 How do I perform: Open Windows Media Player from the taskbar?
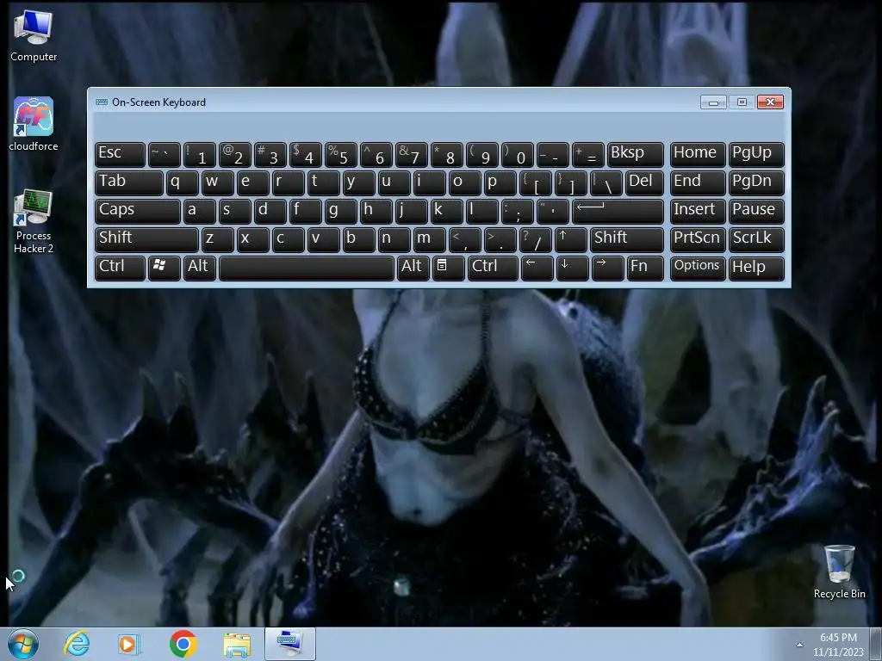129,644
